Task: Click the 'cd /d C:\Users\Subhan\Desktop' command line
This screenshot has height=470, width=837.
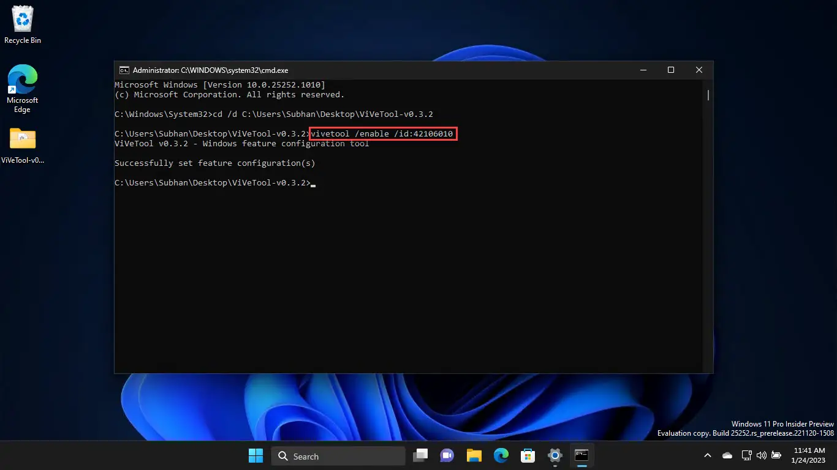Action: point(274,114)
